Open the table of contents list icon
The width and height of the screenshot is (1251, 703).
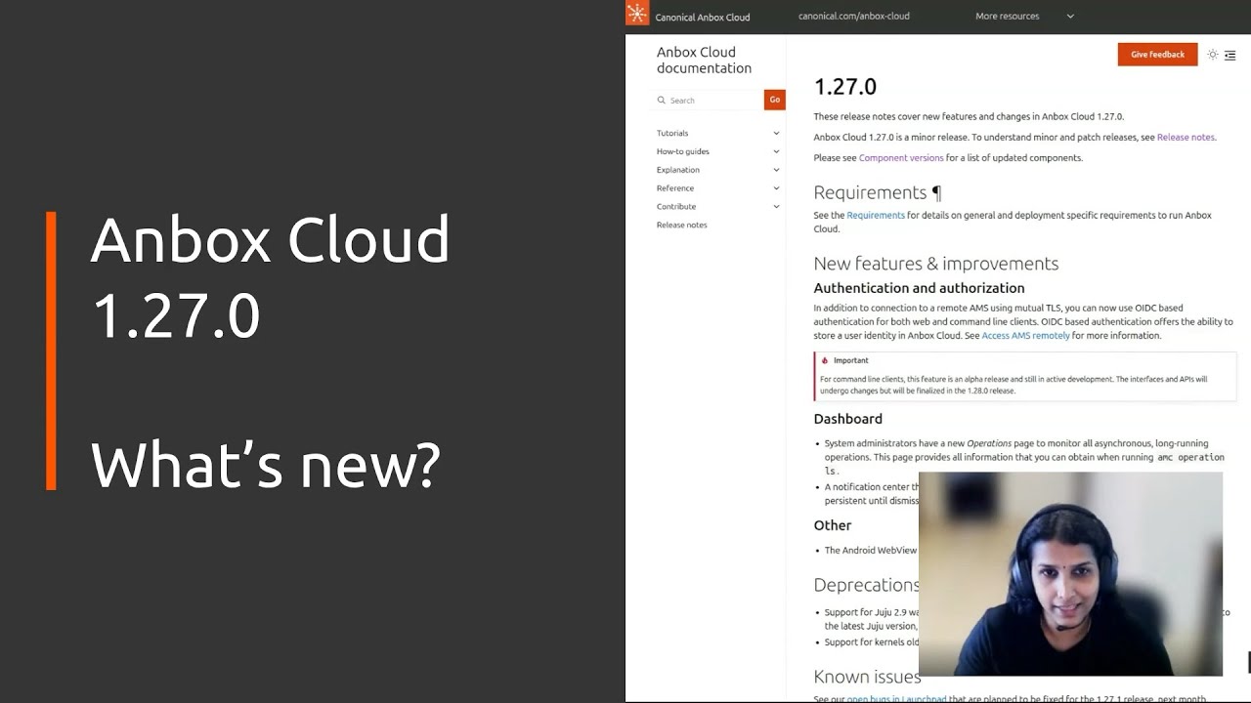coord(1230,55)
